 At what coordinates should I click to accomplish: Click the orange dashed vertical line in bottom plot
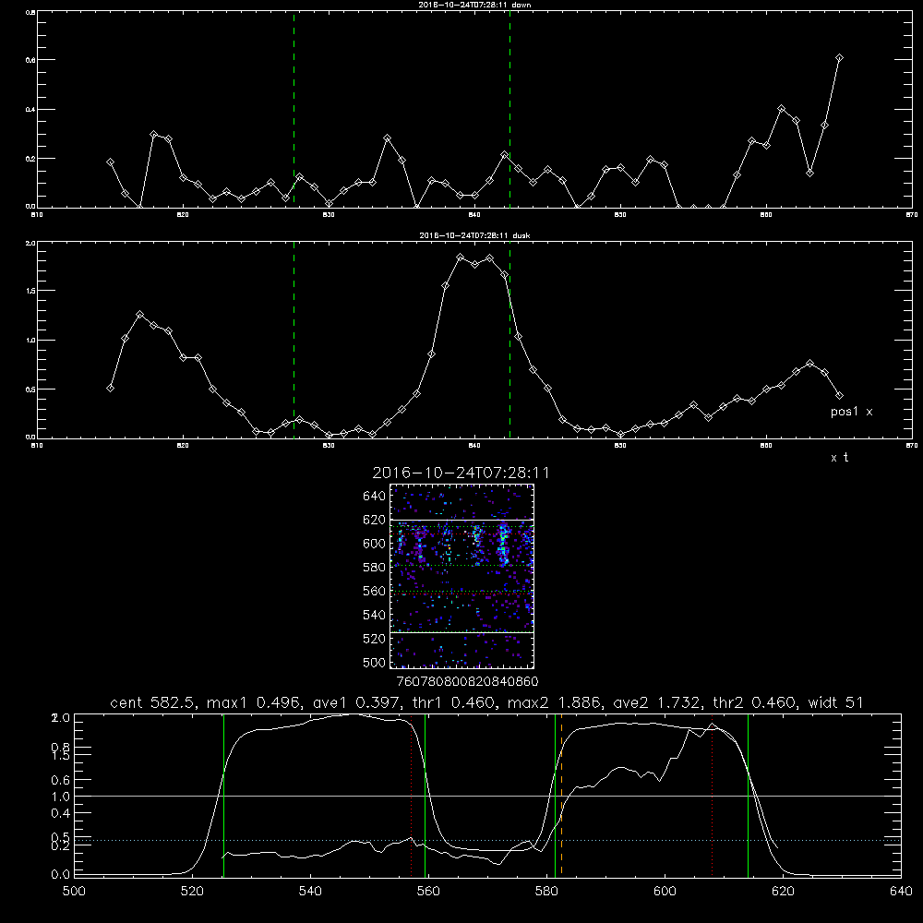pos(561,796)
